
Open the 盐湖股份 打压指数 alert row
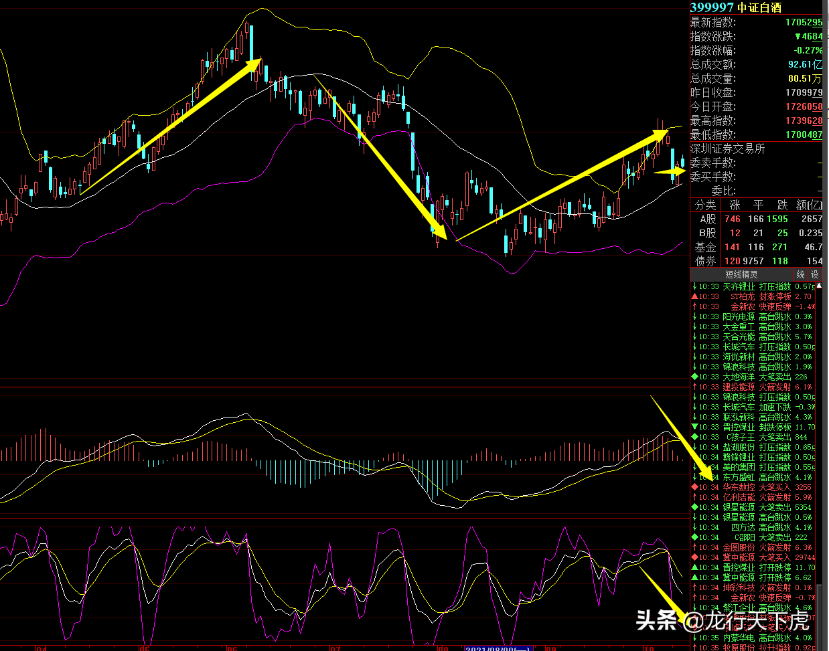click(x=753, y=447)
